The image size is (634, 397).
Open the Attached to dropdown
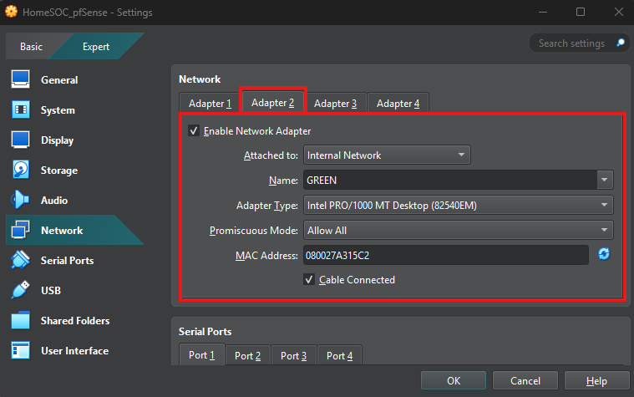coord(387,155)
